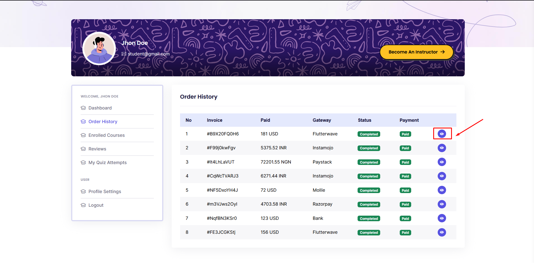Click the 181 USD amount
This screenshot has height=263, width=534.
[269, 134]
